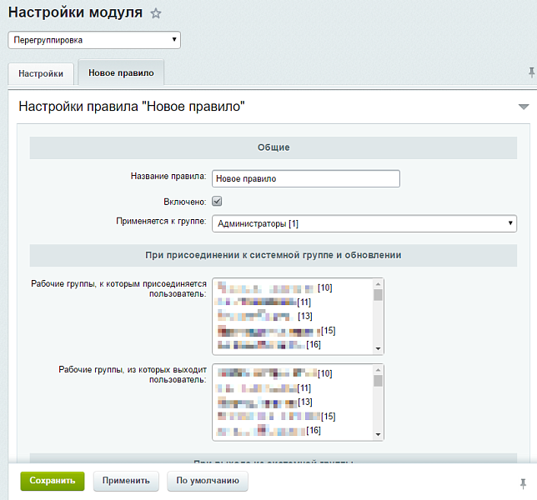Click the up arrow in the leave-groups list scrollbar
The width and height of the screenshot is (537, 500).
pos(378,369)
